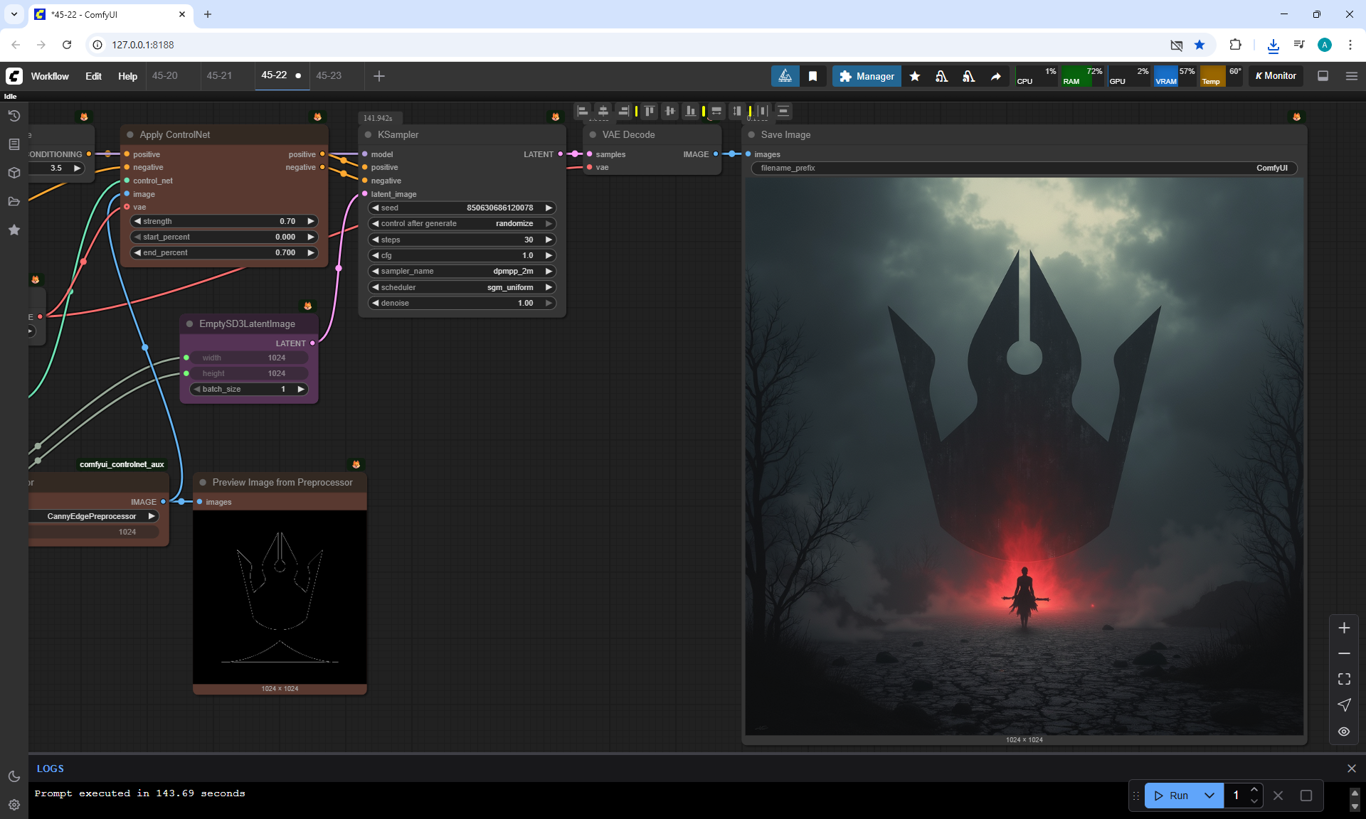This screenshot has height=819, width=1366.
Task: Open the model library cube icon
Action: point(14,173)
